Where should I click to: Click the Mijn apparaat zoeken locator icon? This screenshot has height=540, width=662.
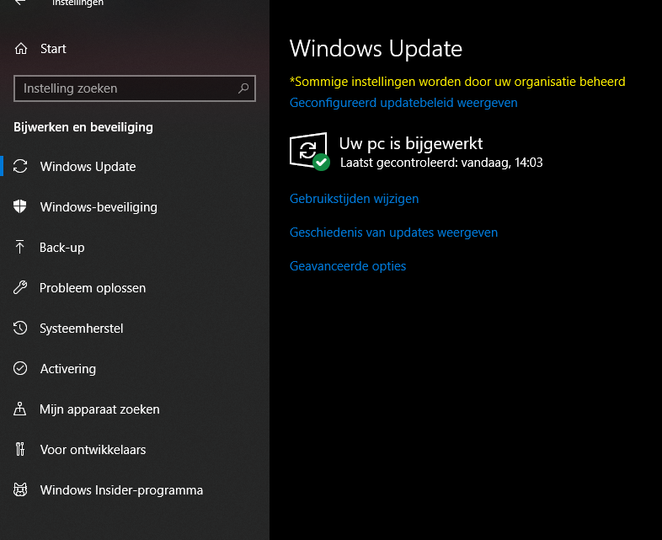coord(20,409)
